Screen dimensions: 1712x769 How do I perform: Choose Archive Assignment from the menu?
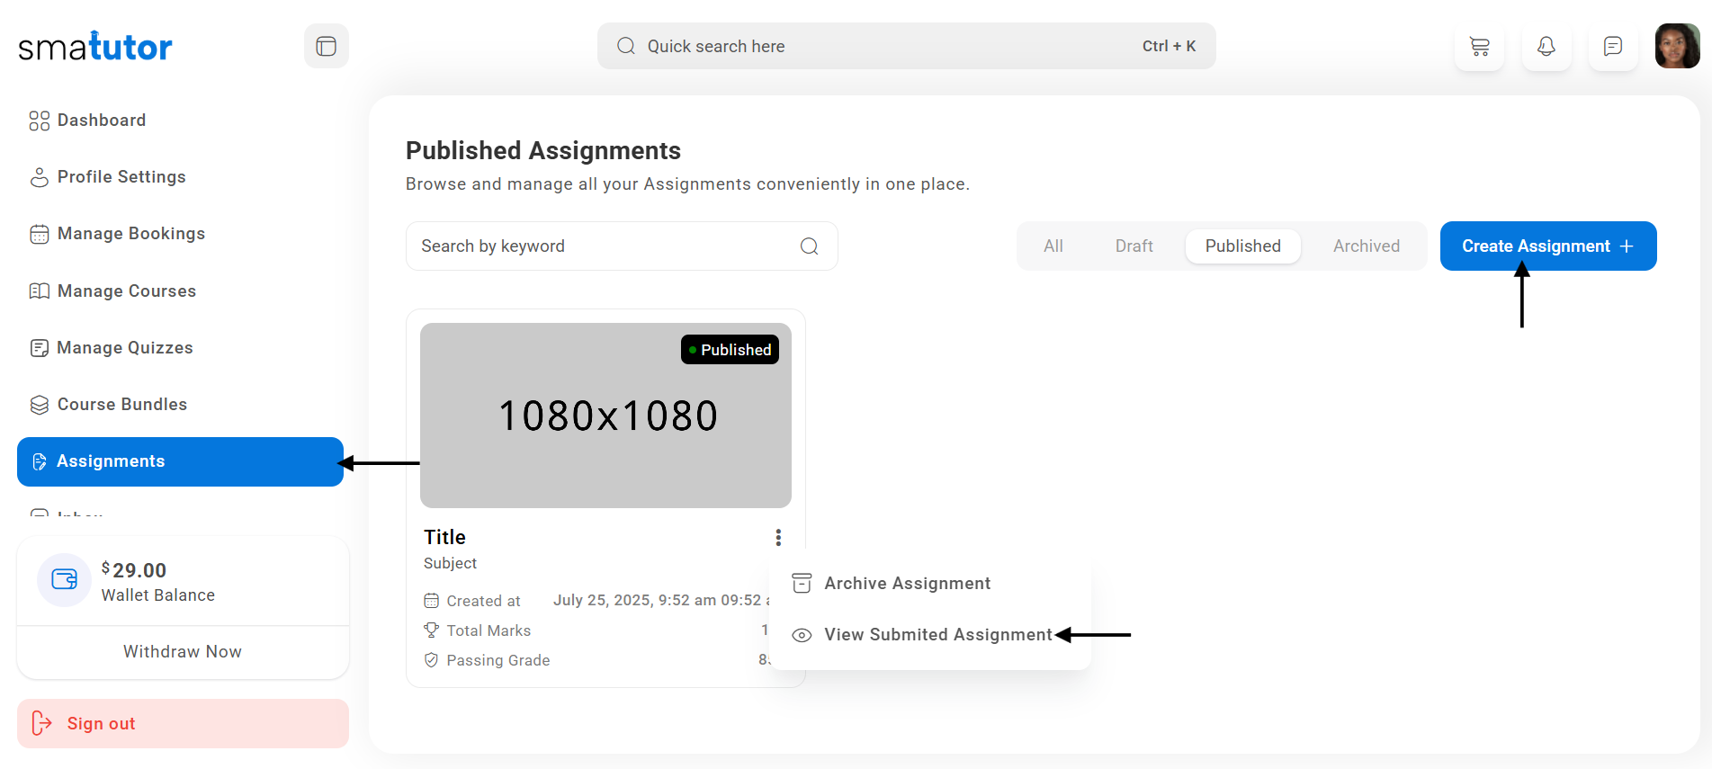click(907, 584)
